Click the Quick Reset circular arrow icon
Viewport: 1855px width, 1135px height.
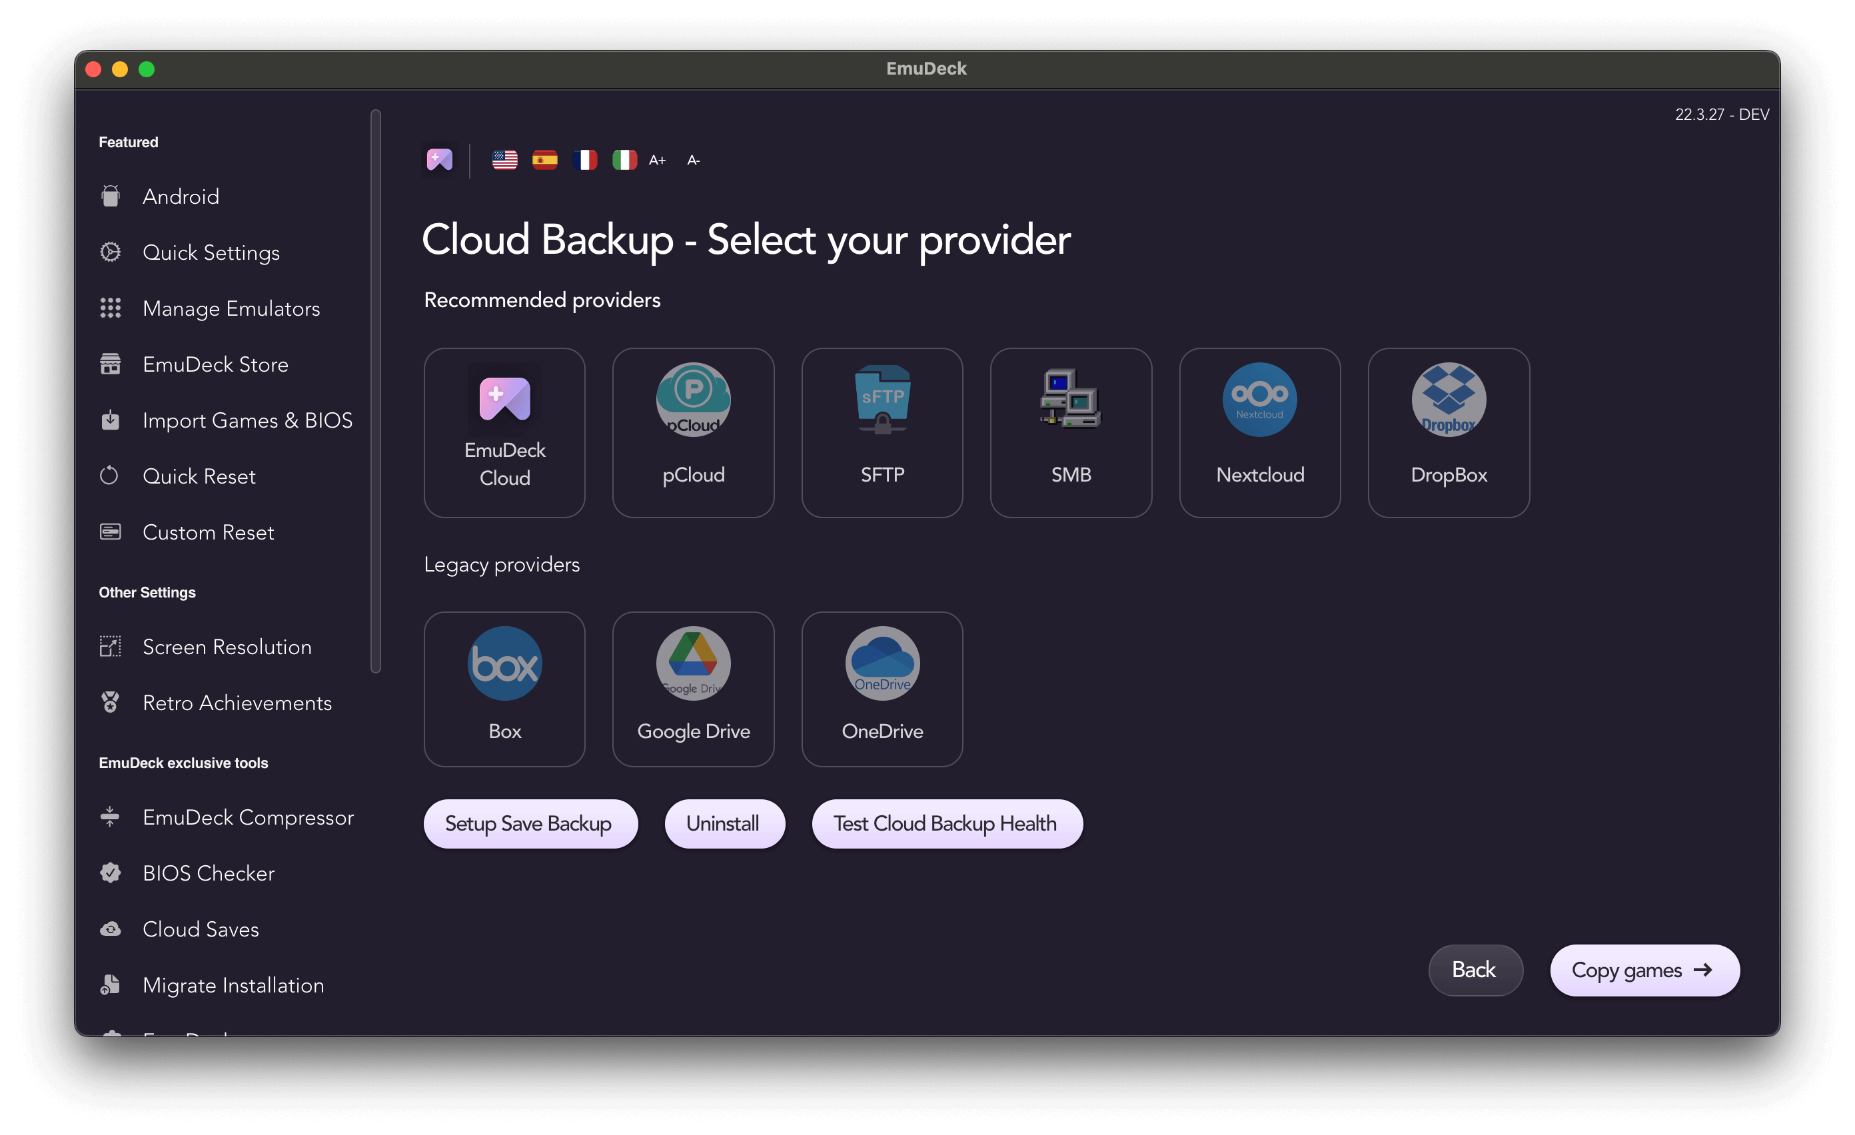pyautogui.click(x=109, y=476)
